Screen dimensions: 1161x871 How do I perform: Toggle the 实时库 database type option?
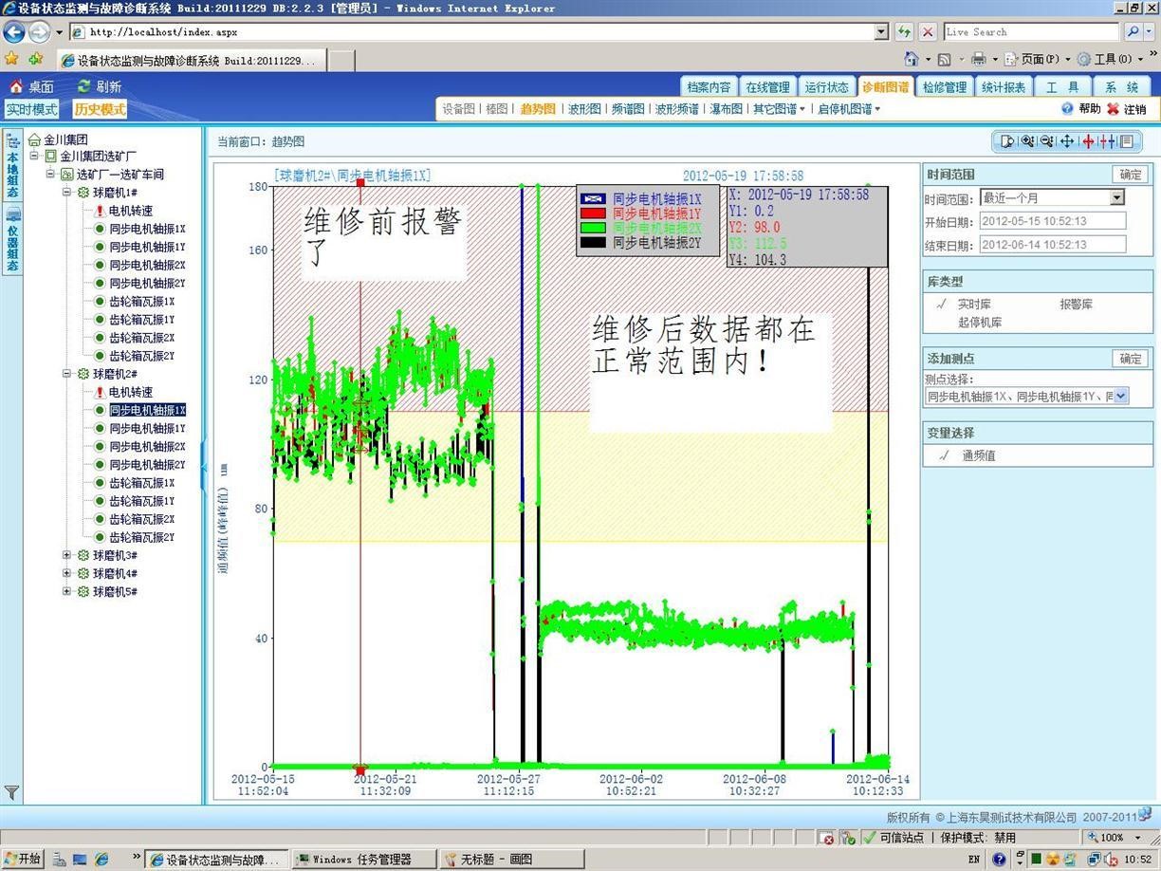[973, 305]
